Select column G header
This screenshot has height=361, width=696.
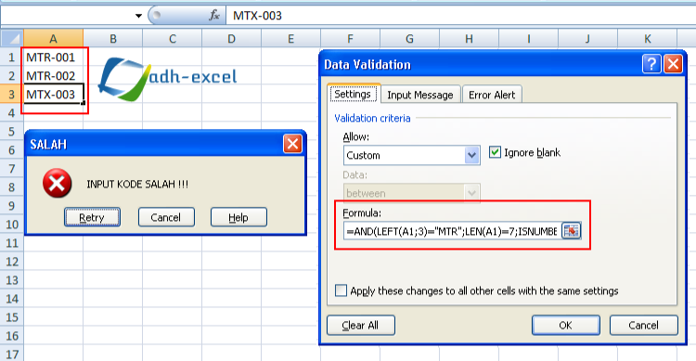click(x=409, y=39)
